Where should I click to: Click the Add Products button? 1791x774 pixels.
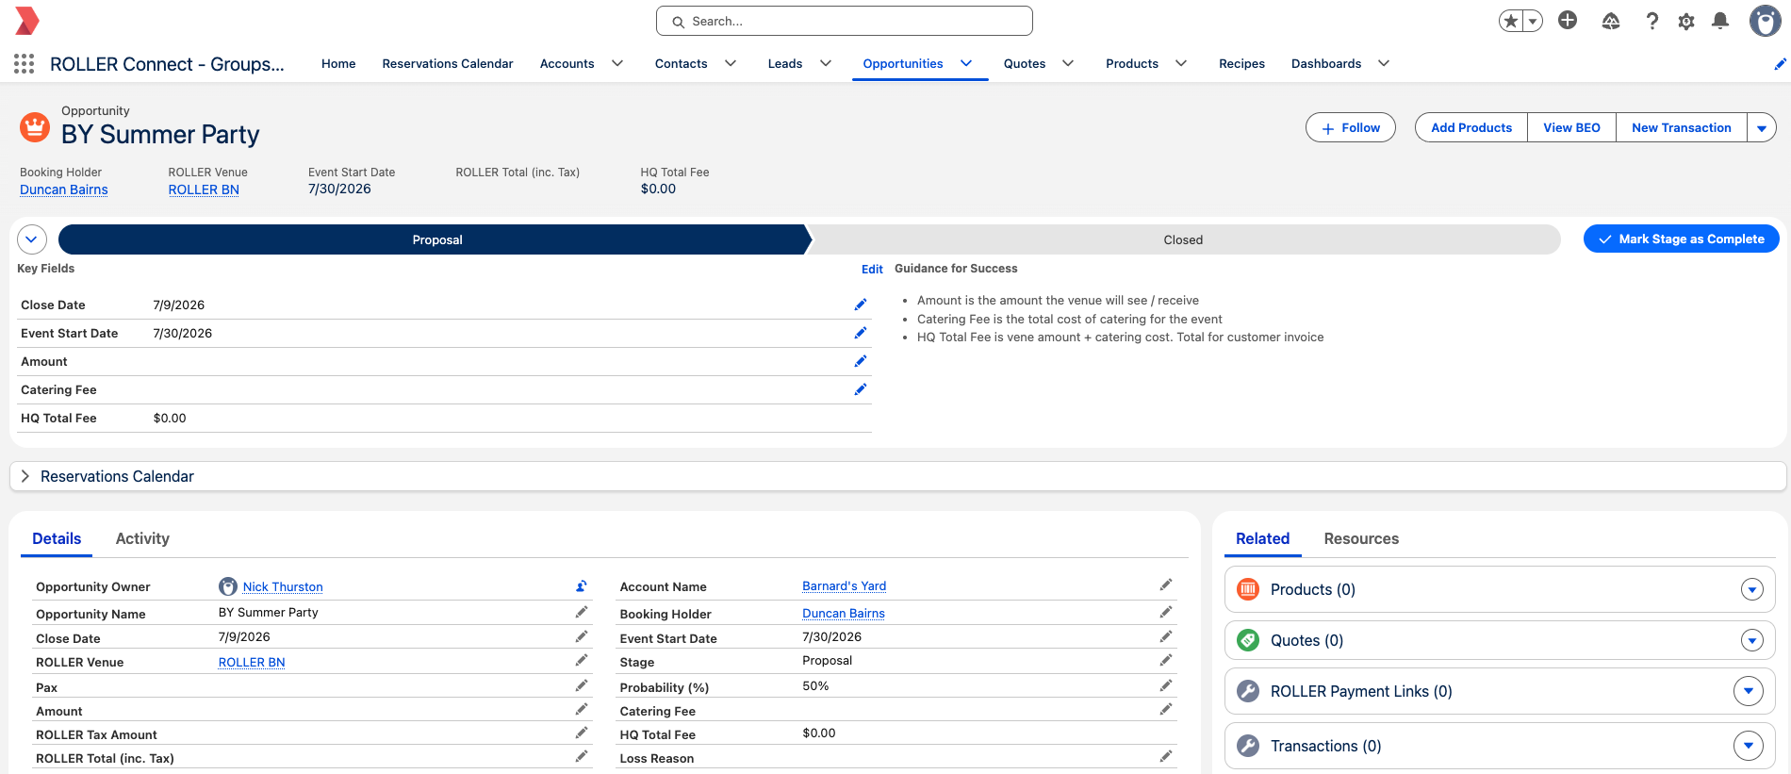click(x=1471, y=128)
